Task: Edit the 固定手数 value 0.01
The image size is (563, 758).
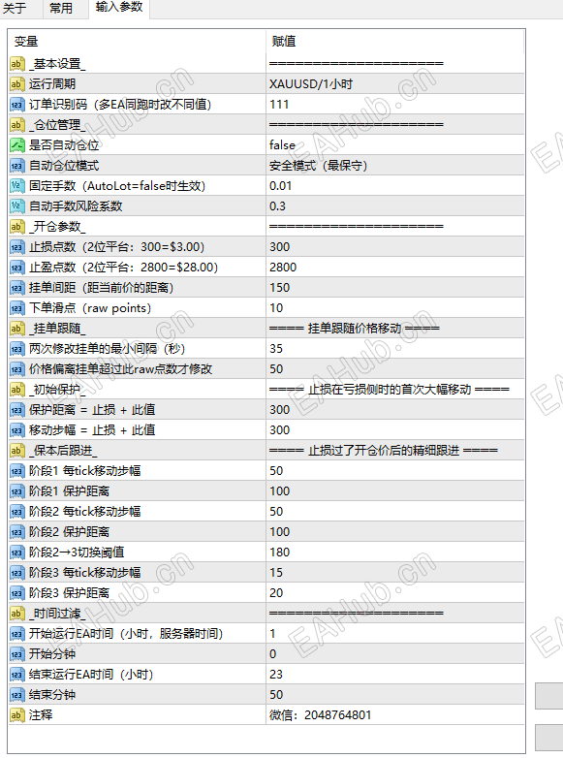Action: tap(394, 186)
